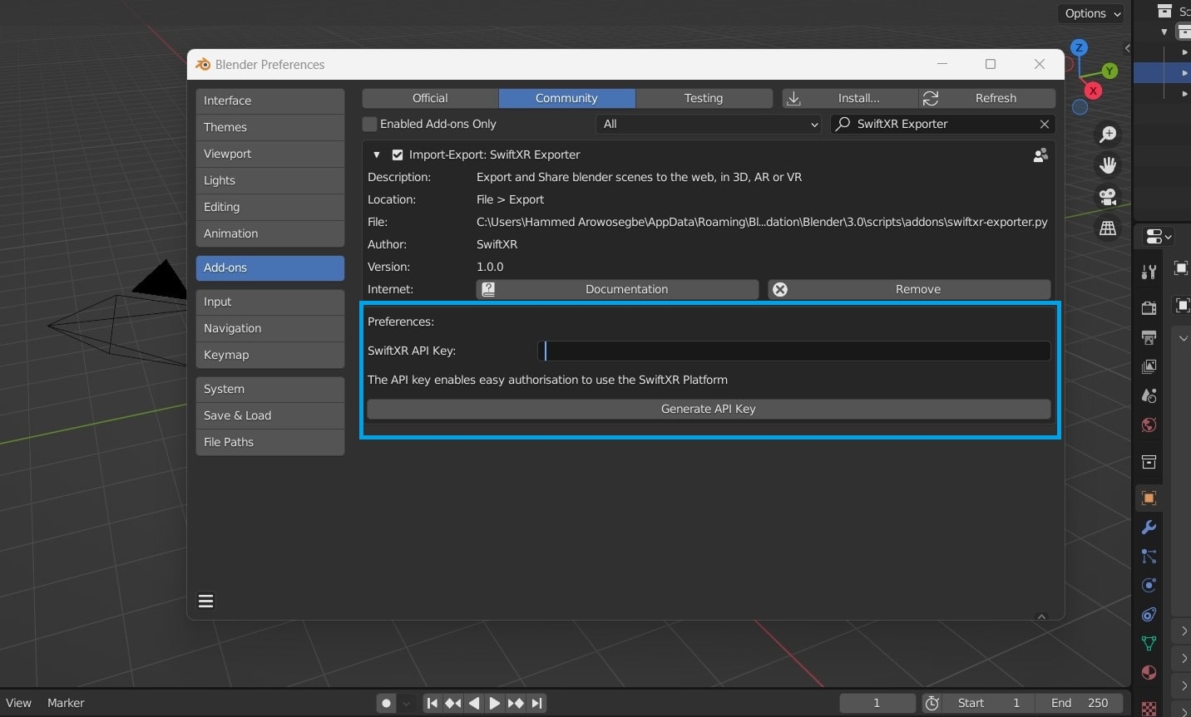Image resolution: width=1191 pixels, height=717 pixels.
Task: Open the Render properties tab icon
Action: [x=1149, y=308]
